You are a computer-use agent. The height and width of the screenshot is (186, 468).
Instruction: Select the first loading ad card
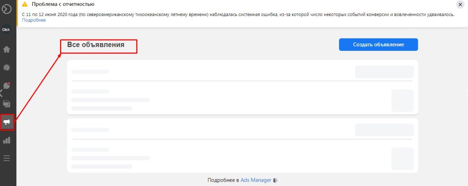[242, 87]
